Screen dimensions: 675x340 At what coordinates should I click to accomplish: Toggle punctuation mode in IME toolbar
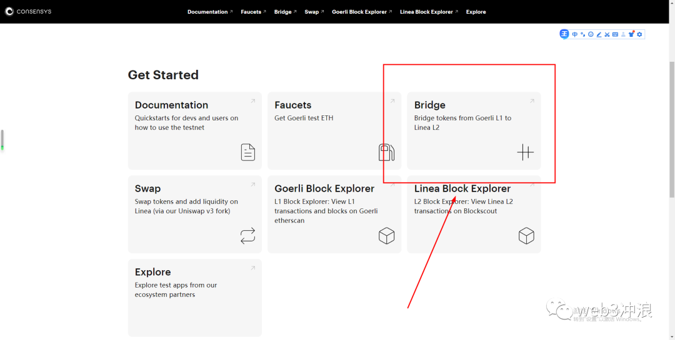point(582,34)
